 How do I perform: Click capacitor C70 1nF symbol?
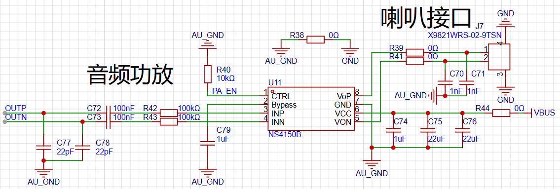point(445,83)
